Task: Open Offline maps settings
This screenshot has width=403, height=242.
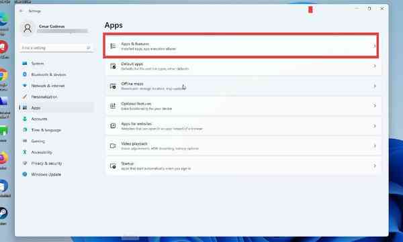Action: tap(243, 86)
